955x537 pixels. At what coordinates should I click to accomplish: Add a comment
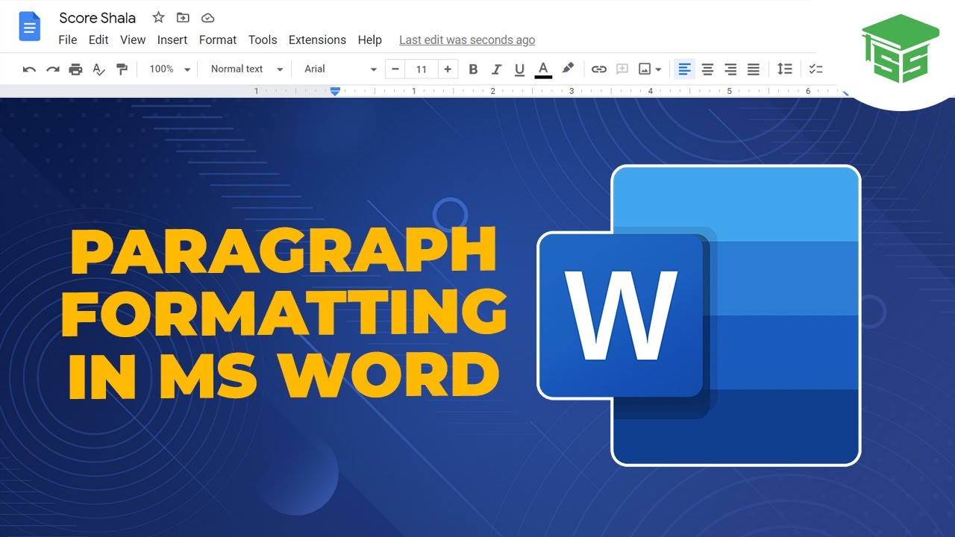point(622,69)
